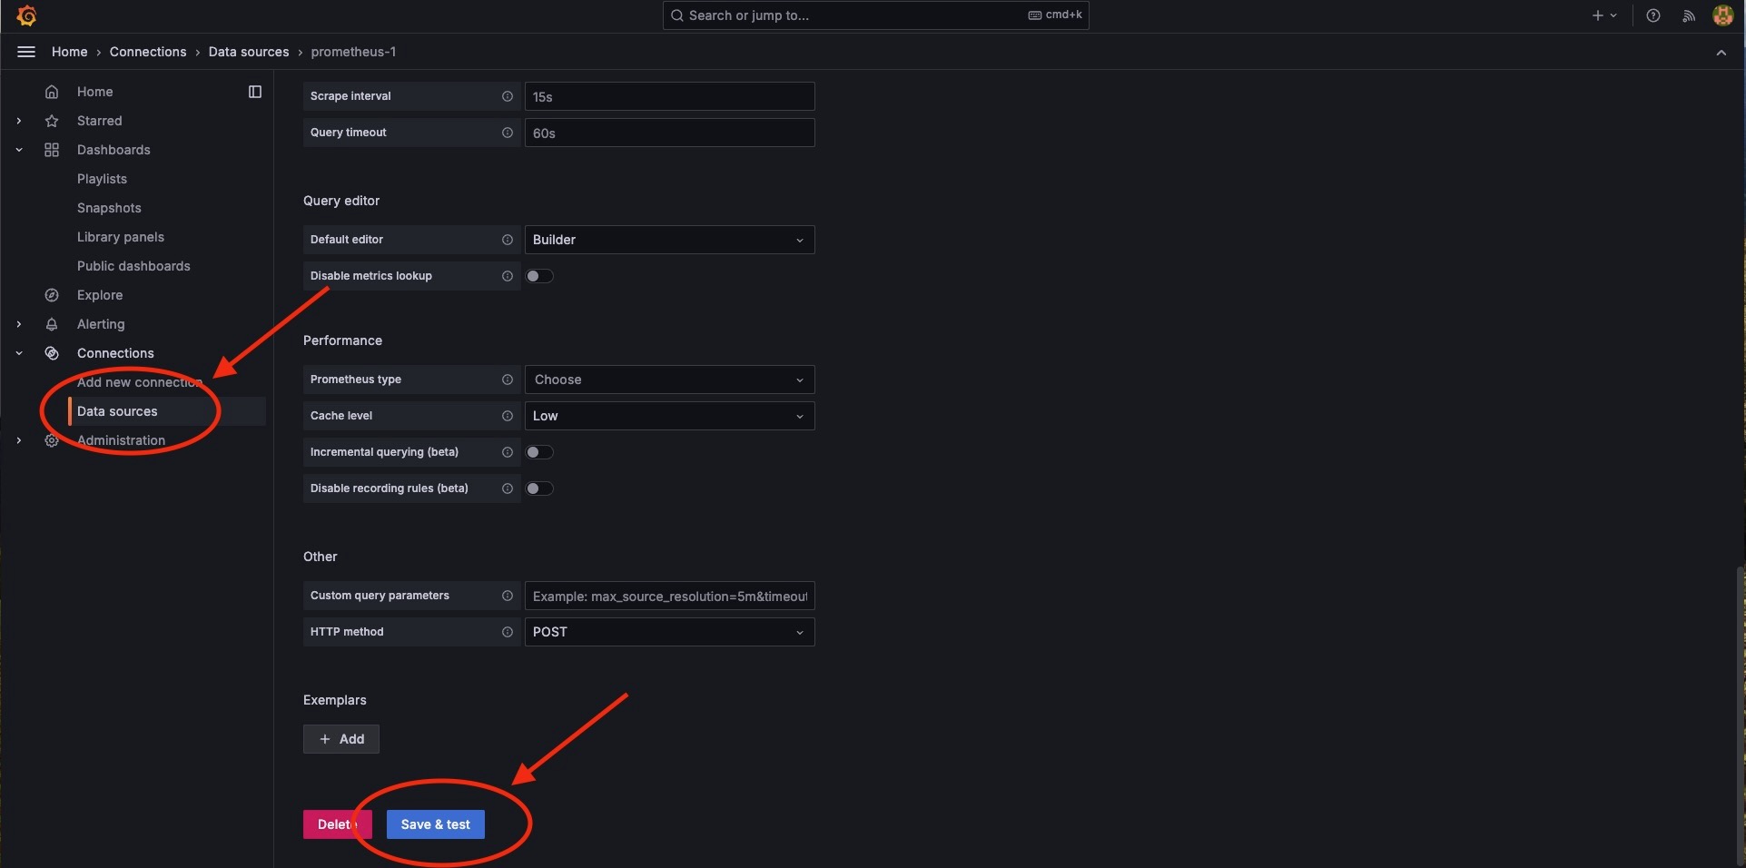Show info tooltip for Scrape interval
The image size is (1746, 868).
(508, 96)
